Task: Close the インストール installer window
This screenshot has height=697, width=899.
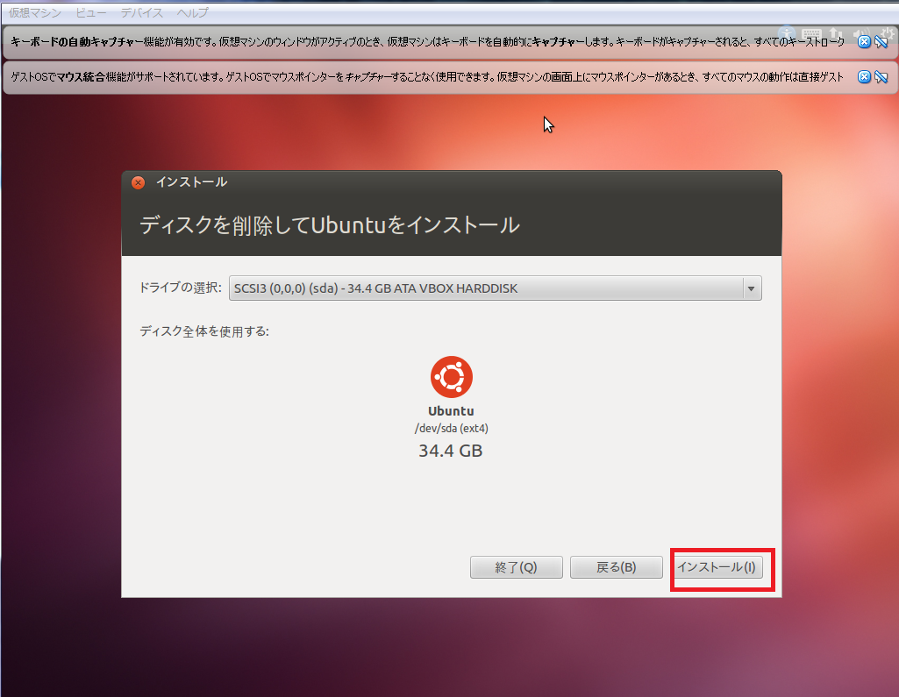Action: [138, 182]
